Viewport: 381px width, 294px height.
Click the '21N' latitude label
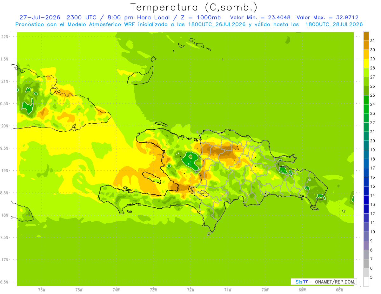point(5,82)
